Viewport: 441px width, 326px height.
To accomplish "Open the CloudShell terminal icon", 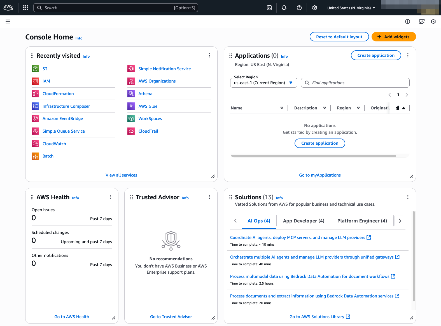I will [x=269, y=8].
